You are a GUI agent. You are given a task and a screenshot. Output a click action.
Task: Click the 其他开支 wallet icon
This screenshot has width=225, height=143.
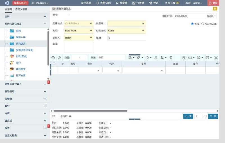12,69
